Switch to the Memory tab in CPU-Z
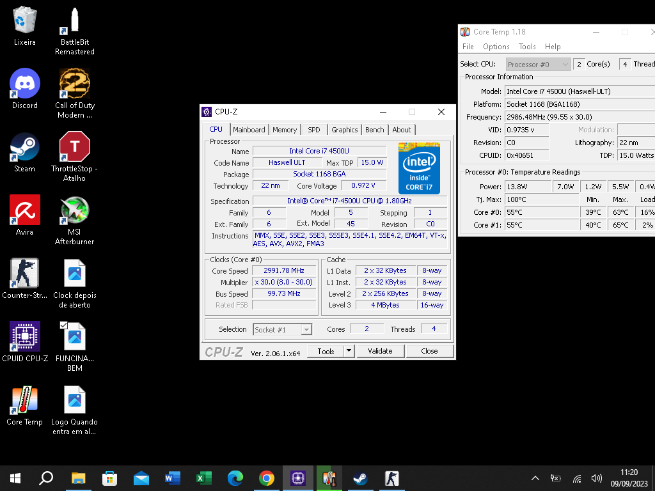Screen dimensions: 655x491 click(x=285, y=130)
